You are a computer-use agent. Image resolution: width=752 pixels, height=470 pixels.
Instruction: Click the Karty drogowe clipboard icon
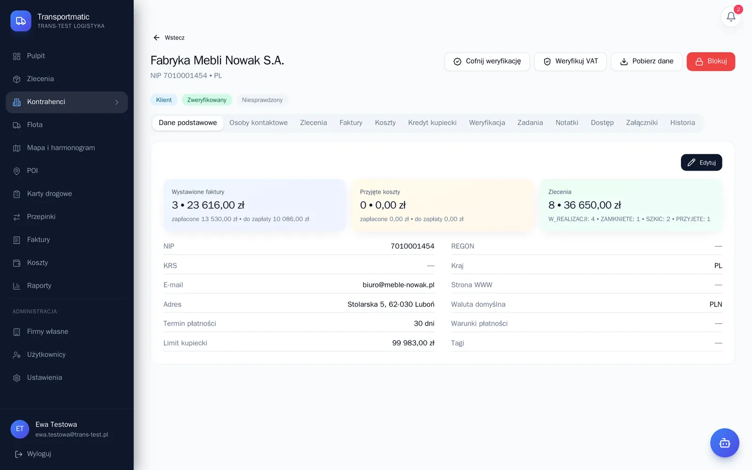tap(17, 194)
